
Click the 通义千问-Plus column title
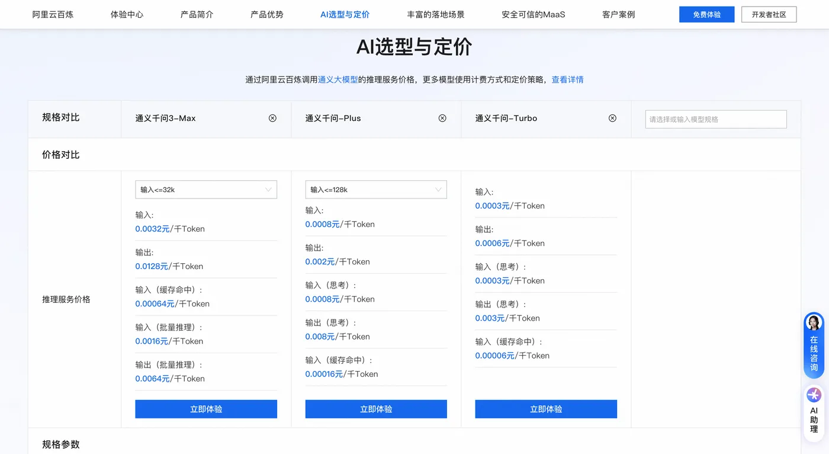pyautogui.click(x=333, y=118)
